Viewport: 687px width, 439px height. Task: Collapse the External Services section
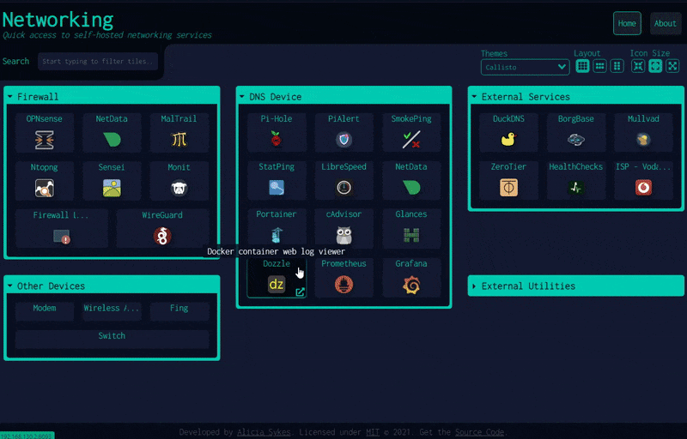click(x=575, y=97)
